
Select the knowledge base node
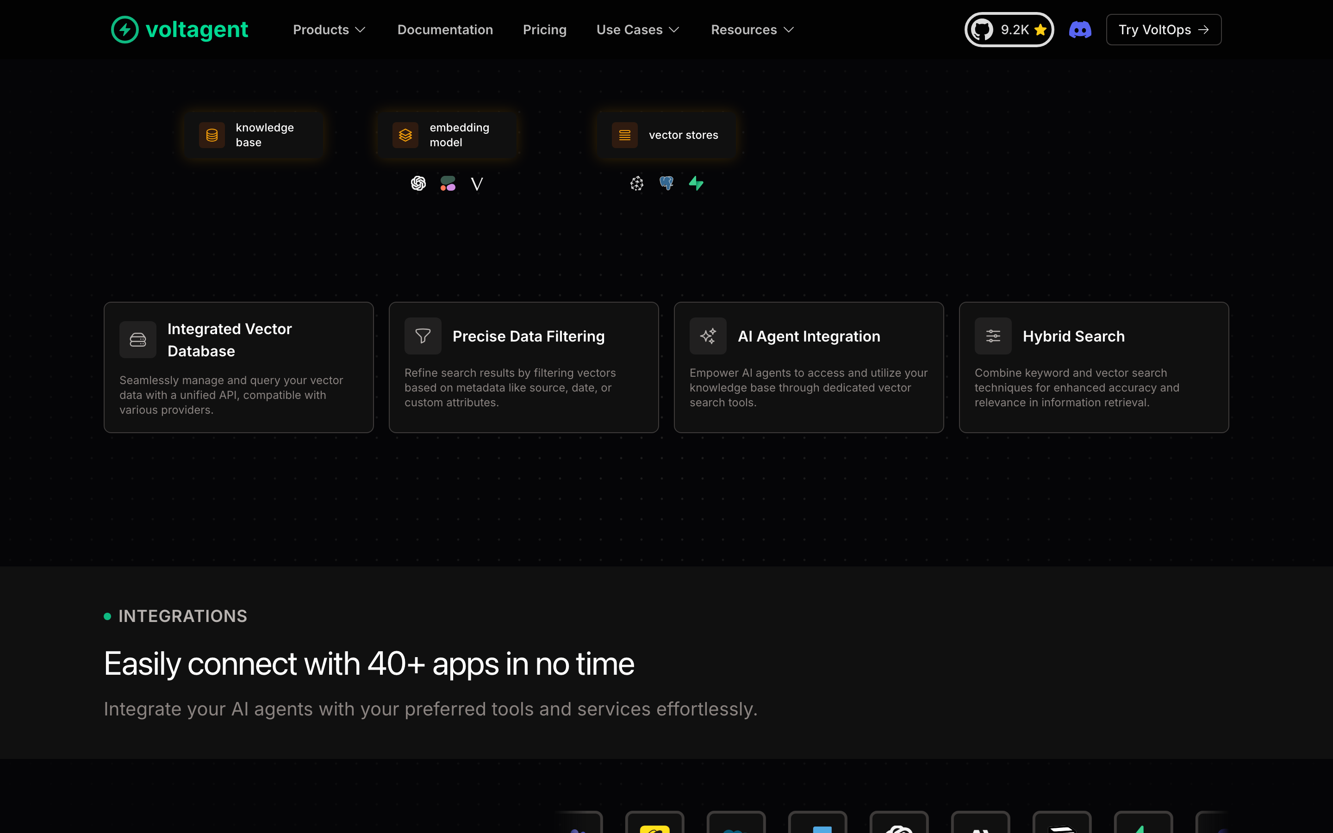[x=253, y=135]
